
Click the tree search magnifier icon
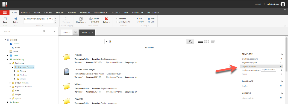tap(44, 31)
